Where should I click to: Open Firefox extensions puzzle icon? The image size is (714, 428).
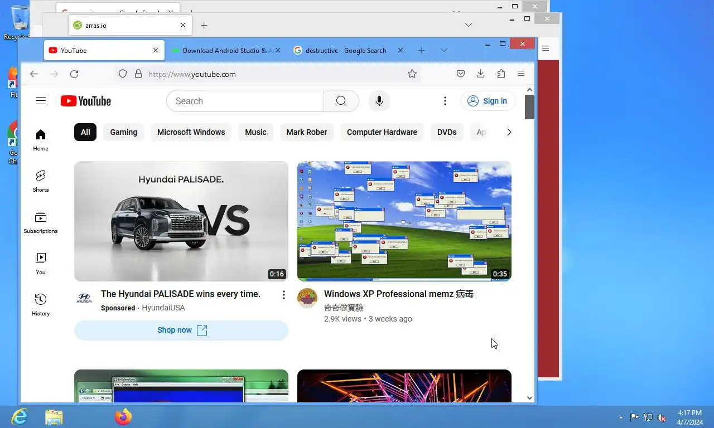[501, 74]
